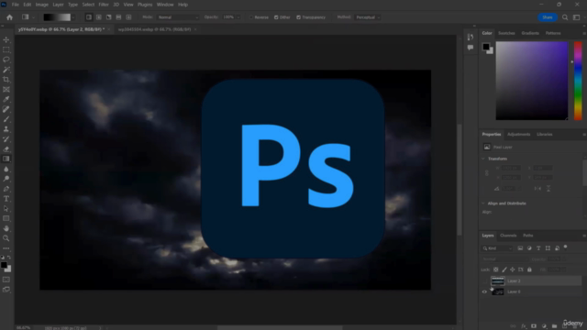Enable the Reverse checkbox

(x=251, y=17)
